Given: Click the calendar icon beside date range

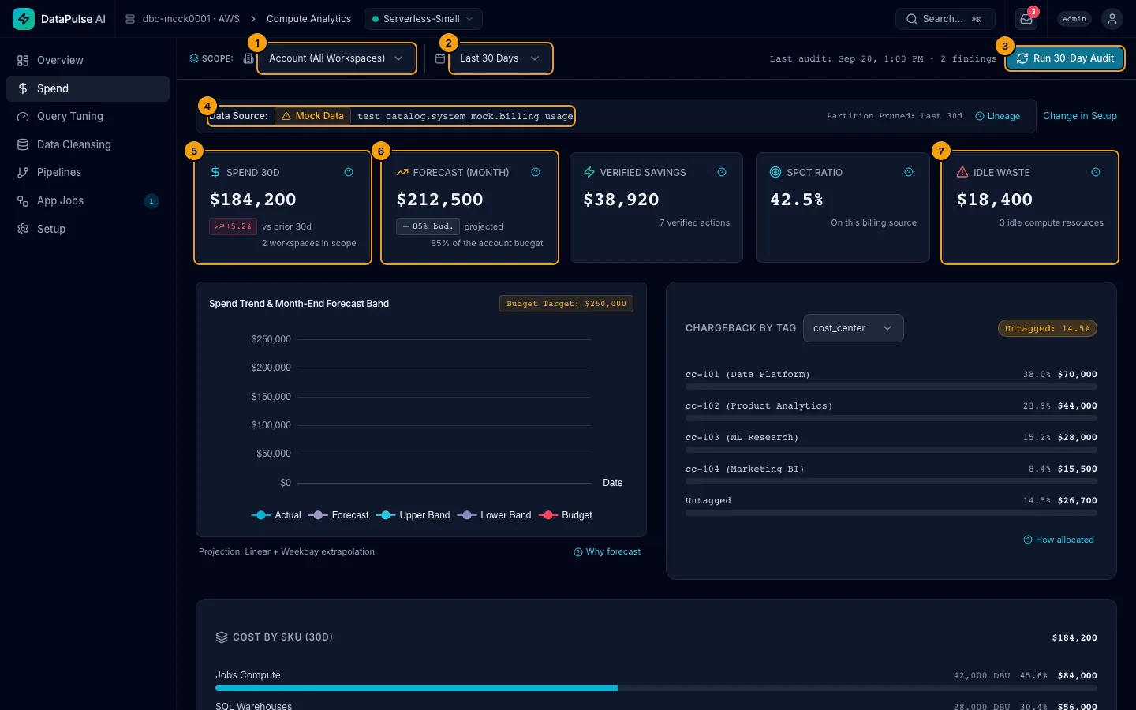Looking at the screenshot, I should click(x=440, y=58).
